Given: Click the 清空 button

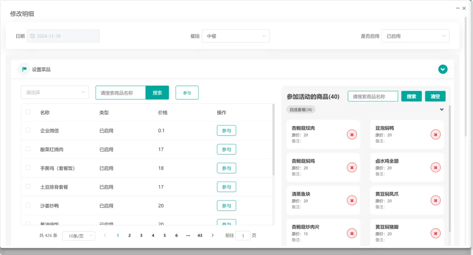Looking at the screenshot, I should 435,96.
